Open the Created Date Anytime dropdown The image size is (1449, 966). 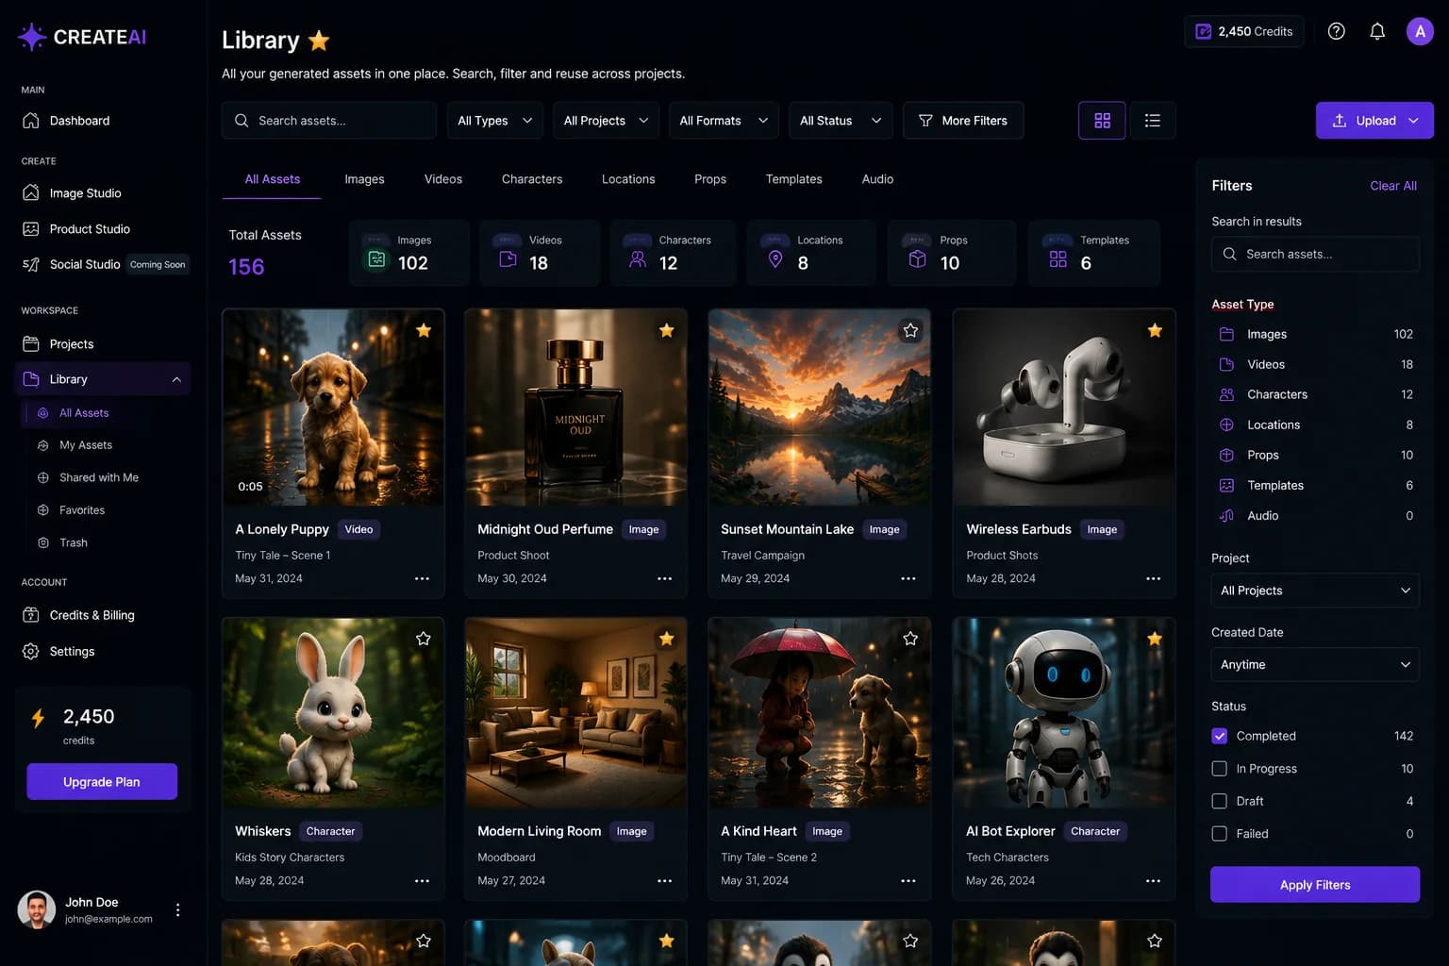(x=1315, y=665)
